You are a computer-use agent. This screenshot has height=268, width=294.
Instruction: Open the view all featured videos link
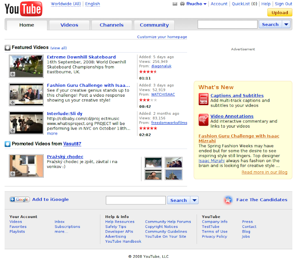(x=58, y=48)
